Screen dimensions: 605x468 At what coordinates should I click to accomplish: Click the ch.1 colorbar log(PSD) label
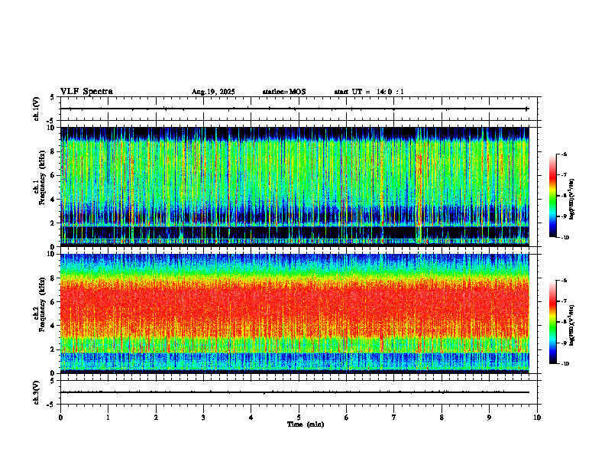pos(572,200)
